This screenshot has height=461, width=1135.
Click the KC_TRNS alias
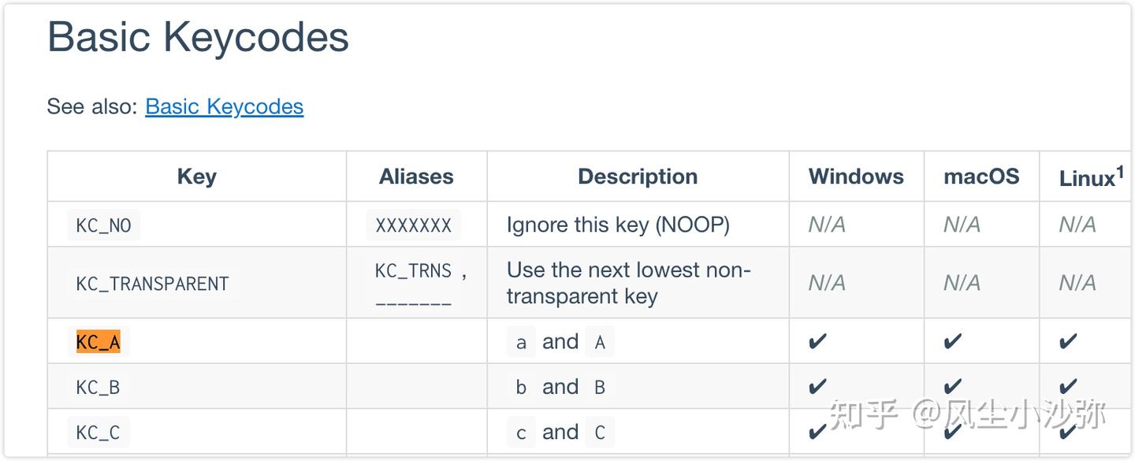coord(413,271)
